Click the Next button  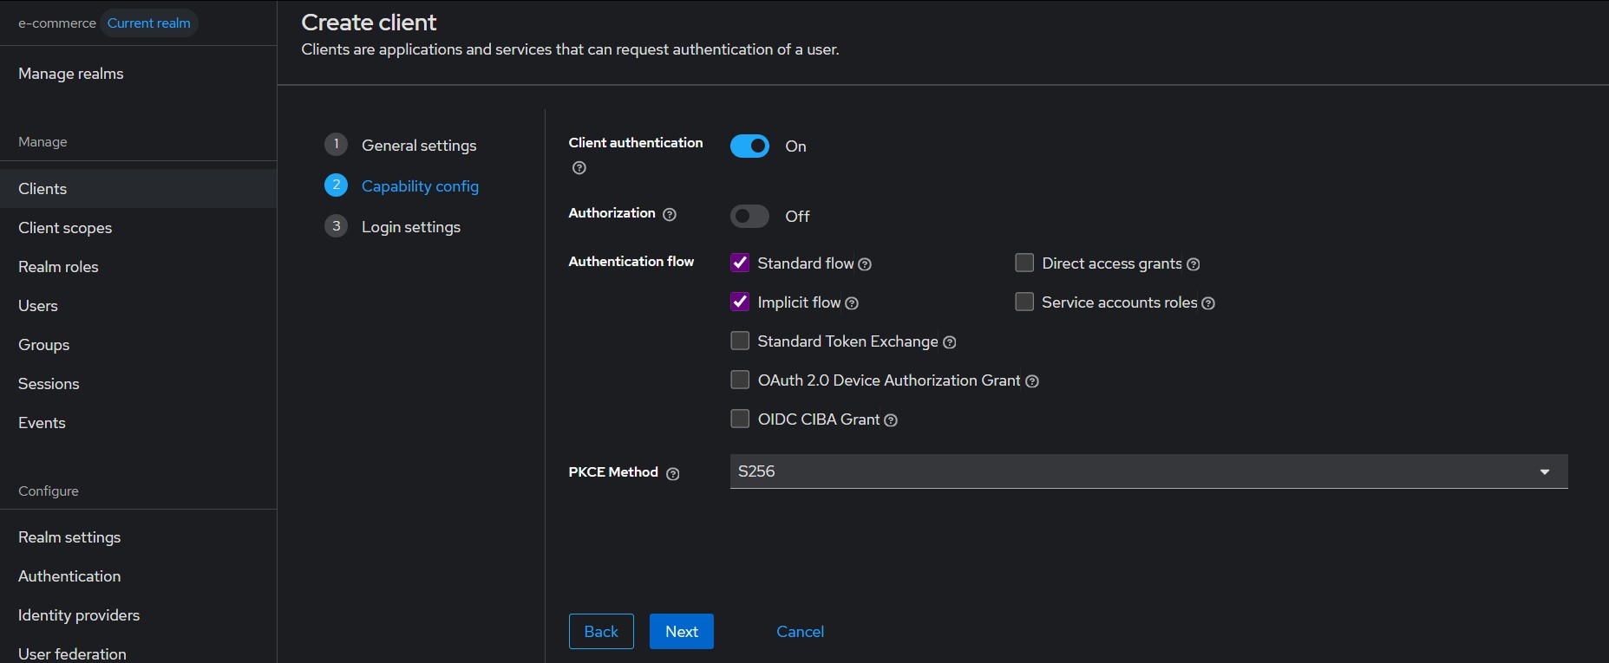(x=681, y=632)
